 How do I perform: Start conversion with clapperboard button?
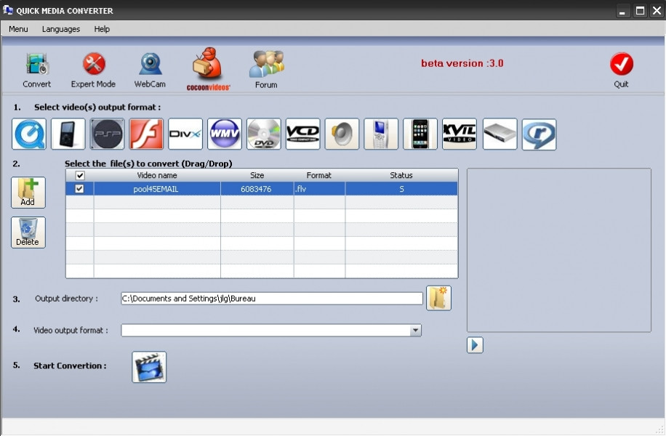pyautogui.click(x=149, y=367)
